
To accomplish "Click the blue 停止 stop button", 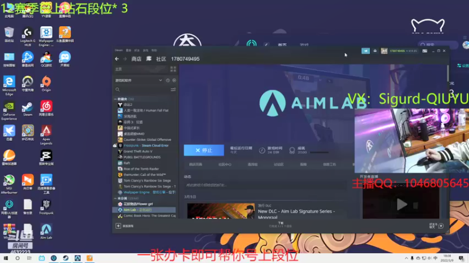I will pos(203,150).
